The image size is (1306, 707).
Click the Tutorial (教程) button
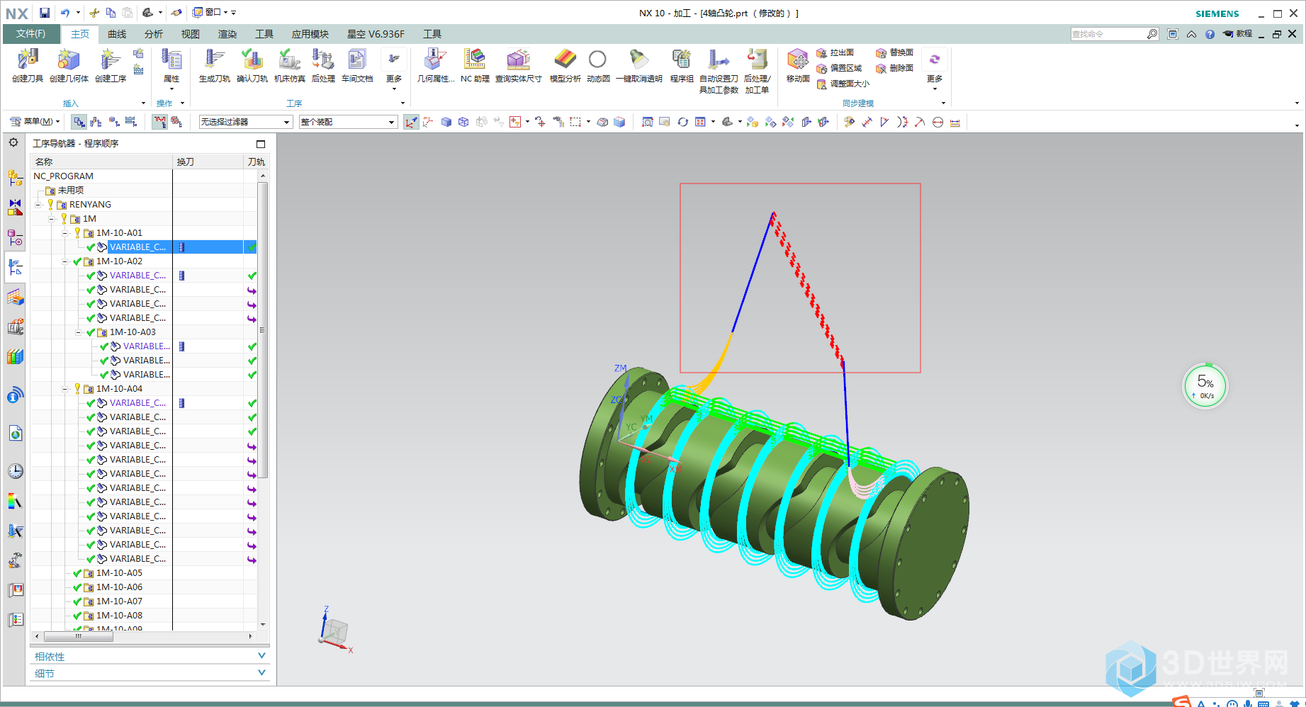coord(1237,34)
